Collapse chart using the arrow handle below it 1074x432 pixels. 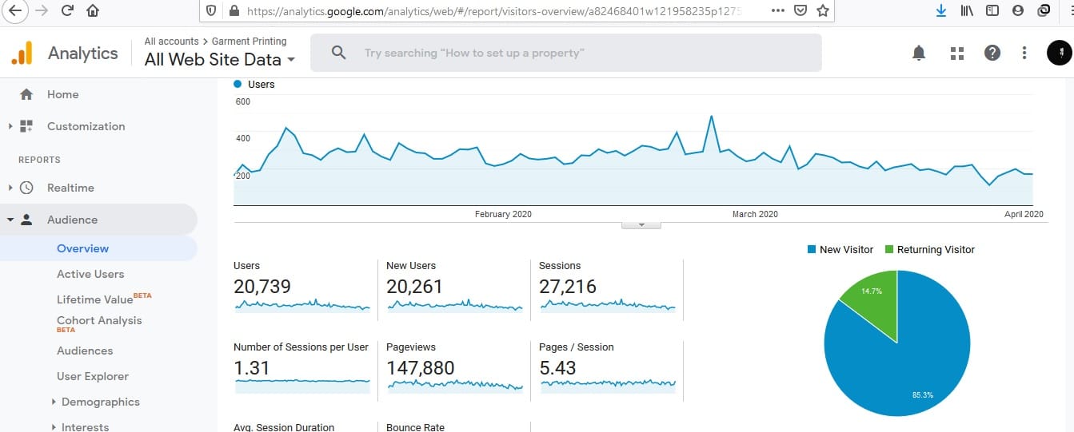click(x=641, y=225)
